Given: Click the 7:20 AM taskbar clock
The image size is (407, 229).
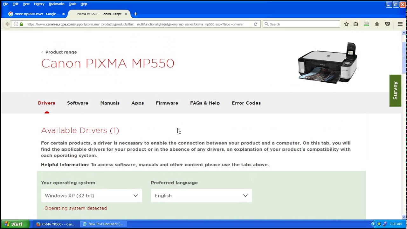Looking at the screenshot, I should (x=396, y=224).
